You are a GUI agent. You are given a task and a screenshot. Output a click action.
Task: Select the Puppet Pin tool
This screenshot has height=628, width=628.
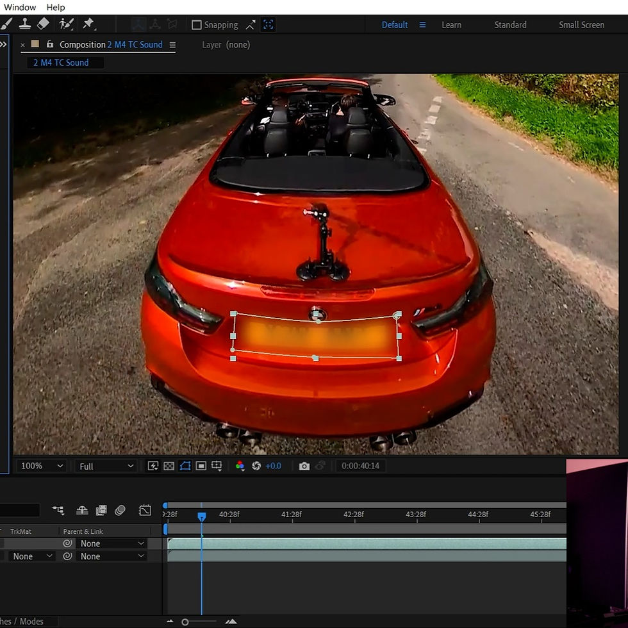pyautogui.click(x=90, y=24)
